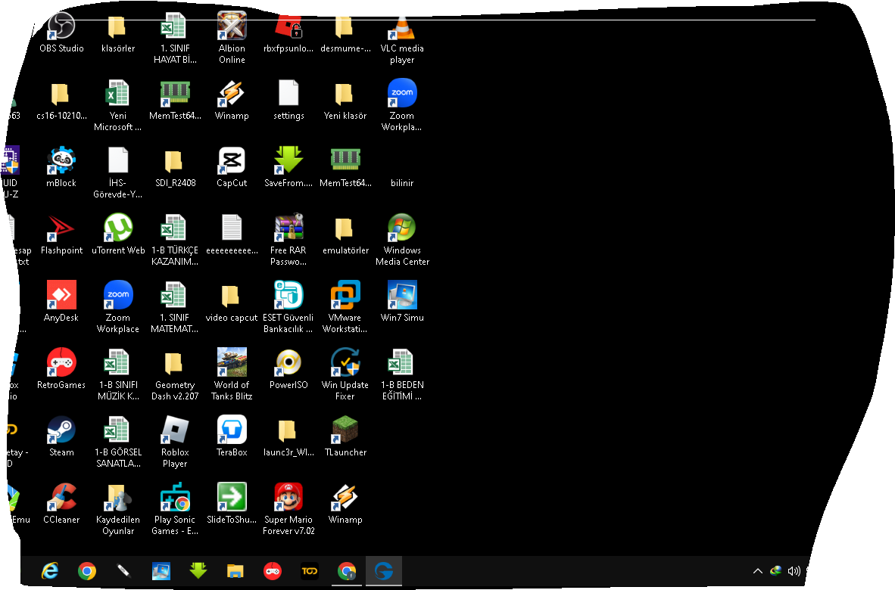Screen dimensions: 895x590
Task: Launch World of Tanks Blitz
Action: pos(232,374)
